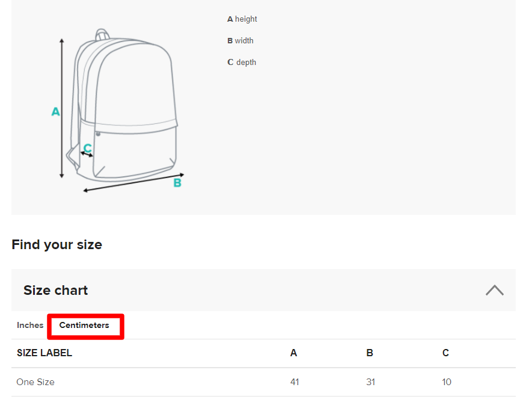Click the C depth legend text
This screenshot has width=523, height=414.
coord(242,63)
